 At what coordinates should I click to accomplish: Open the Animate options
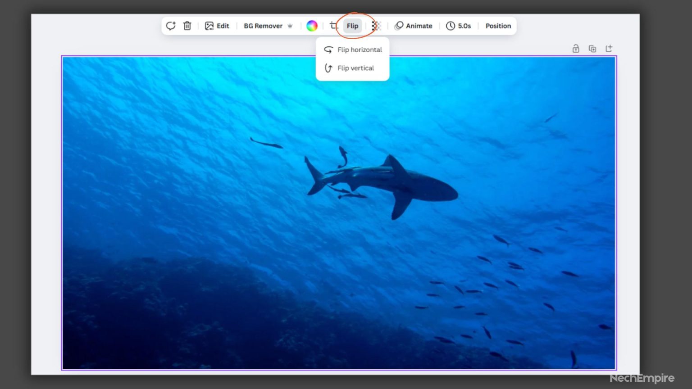[x=414, y=26]
